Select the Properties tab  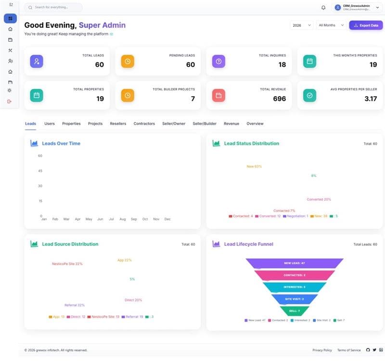[71, 124]
